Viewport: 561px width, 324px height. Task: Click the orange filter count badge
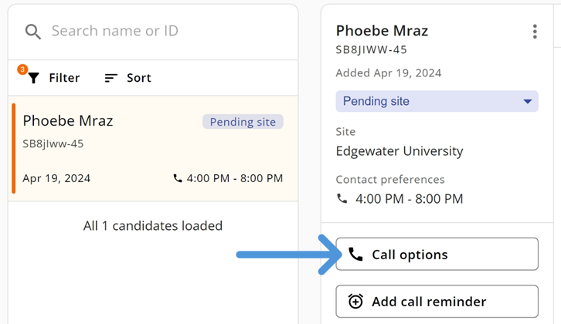[22, 69]
